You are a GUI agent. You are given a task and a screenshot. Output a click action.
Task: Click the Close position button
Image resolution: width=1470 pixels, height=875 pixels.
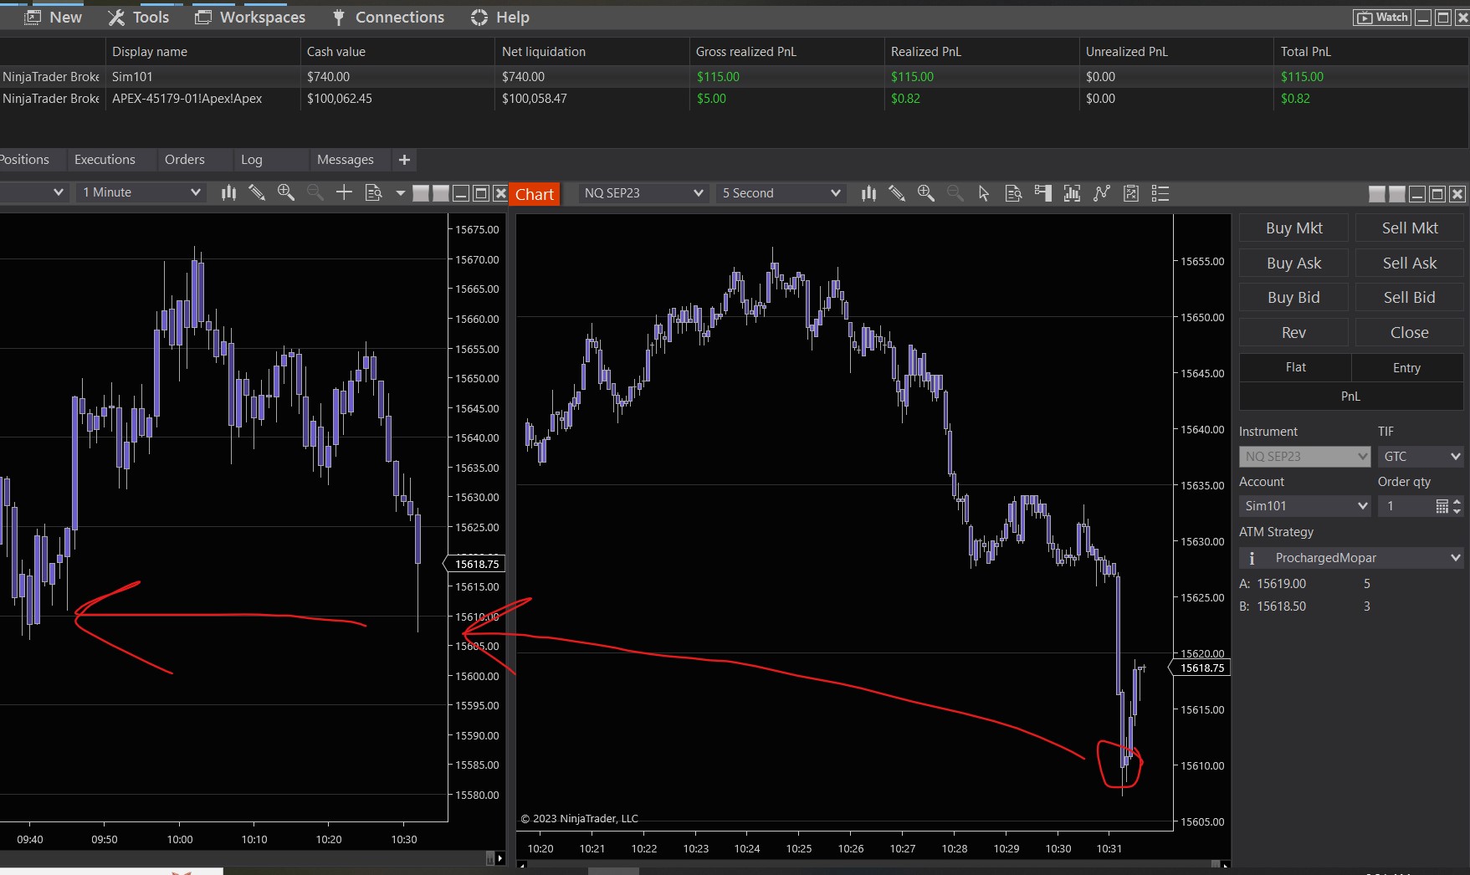click(1409, 333)
